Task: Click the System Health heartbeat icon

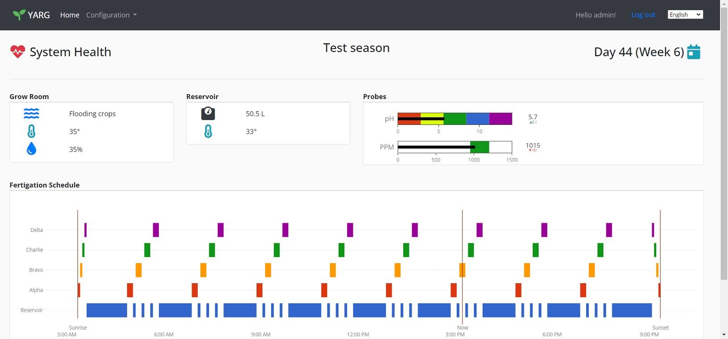Action: coord(17,52)
